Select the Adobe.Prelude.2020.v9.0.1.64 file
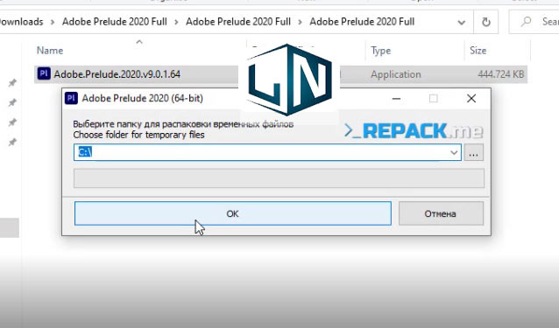The width and height of the screenshot is (559, 328). click(x=117, y=74)
